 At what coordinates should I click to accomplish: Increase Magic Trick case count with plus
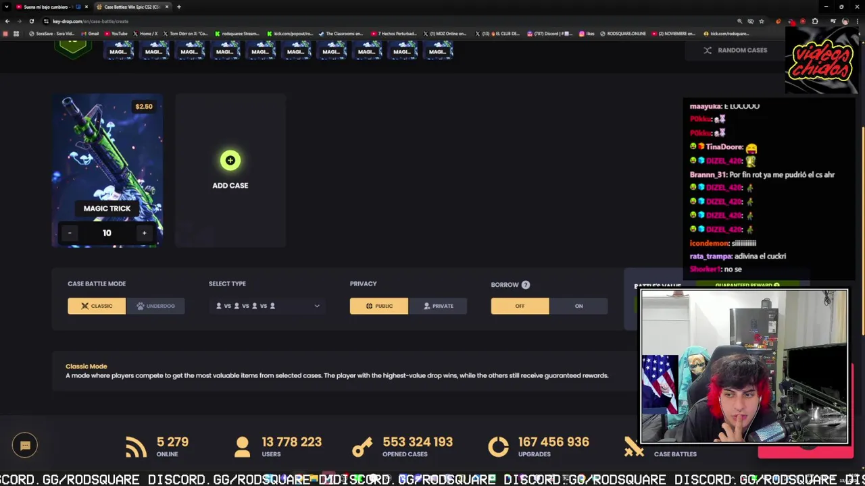click(144, 233)
